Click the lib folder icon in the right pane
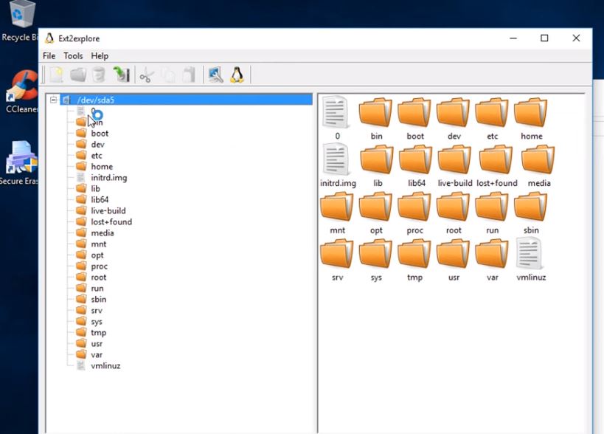Image resolution: width=604 pixels, height=434 pixels. coord(377,159)
